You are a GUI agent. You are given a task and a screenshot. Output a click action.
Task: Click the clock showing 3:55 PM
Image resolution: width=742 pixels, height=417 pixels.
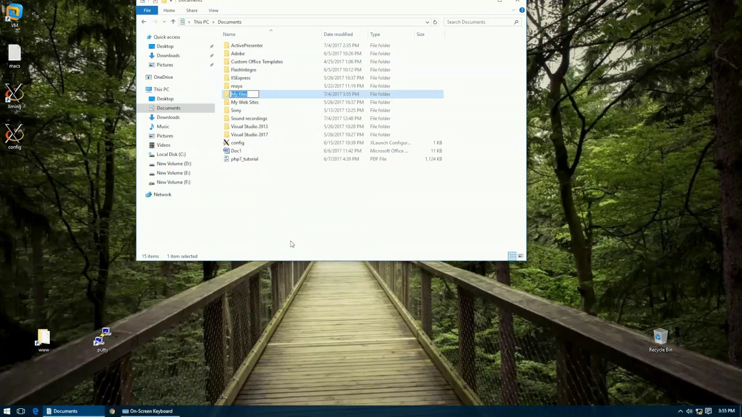tap(726, 411)
